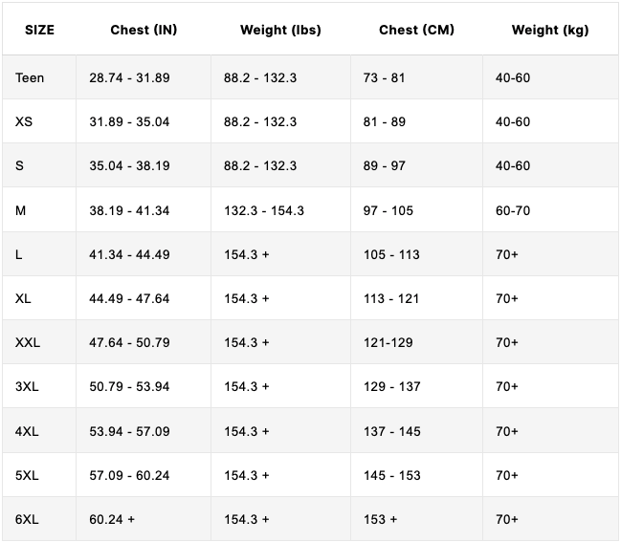
Task: Click the Weight (lbs) column header
Action: 280,30
